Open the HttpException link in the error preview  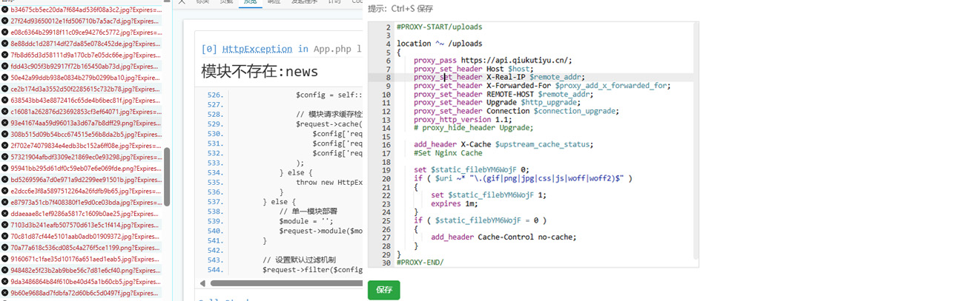[x=257, y=50]
